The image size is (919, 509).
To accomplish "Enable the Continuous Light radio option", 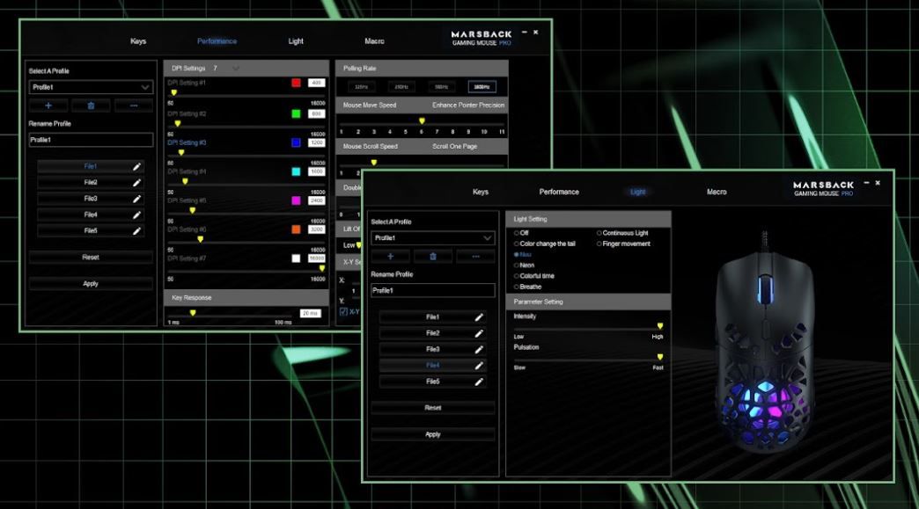I will (599, 233).
